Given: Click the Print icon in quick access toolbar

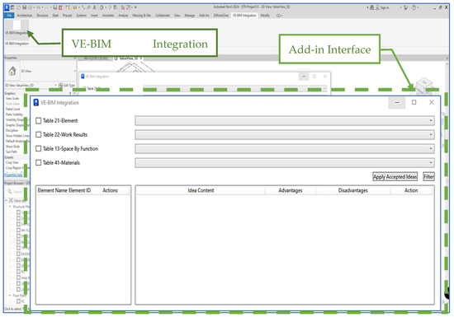Looking at the screenshot, I should coord(55,7).
